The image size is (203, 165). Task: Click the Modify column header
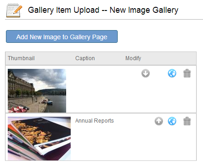[133, 58]
